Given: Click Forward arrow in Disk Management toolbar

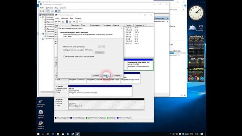Looking at the screenshot, I should tap(59, 22).
